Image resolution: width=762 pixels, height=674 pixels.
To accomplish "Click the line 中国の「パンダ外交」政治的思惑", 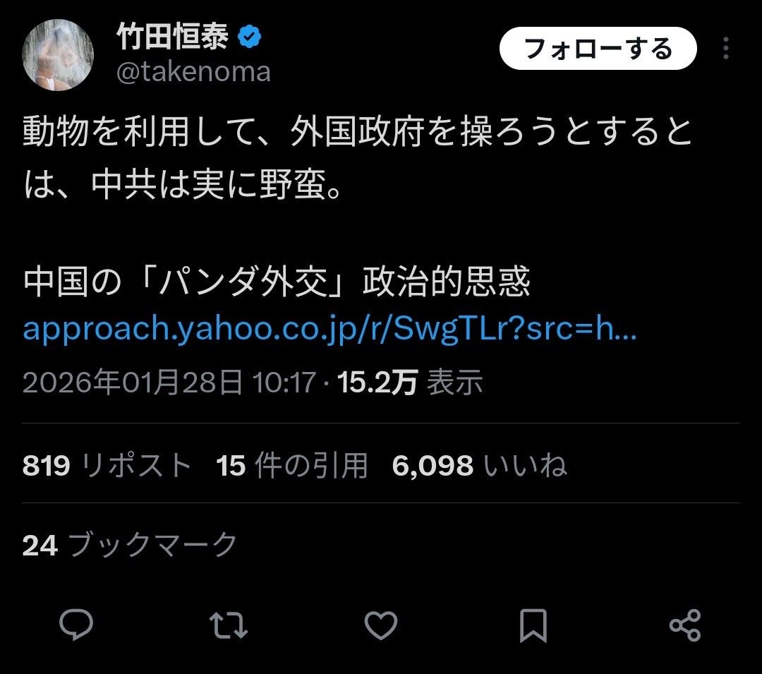I will (x=276, y=282).
